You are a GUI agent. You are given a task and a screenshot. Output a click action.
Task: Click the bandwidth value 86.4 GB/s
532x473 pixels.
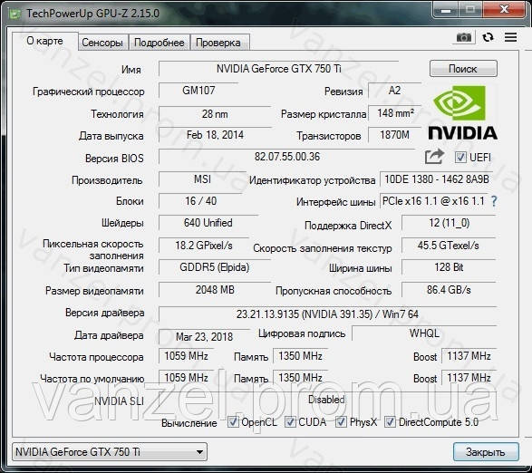pos(449,290)
